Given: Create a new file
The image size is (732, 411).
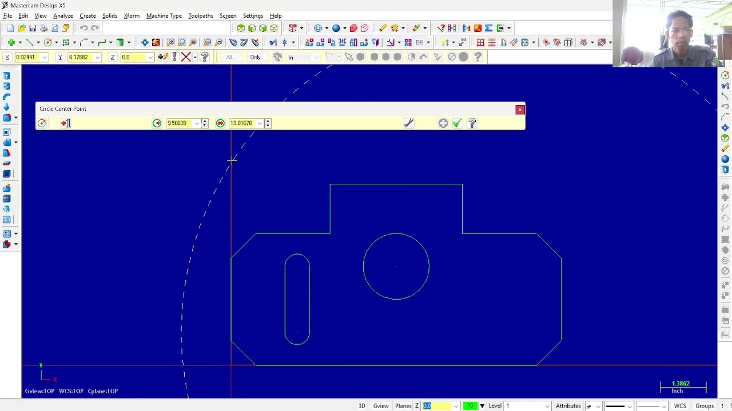Looking at the screenshot, I should pos(10,28).
